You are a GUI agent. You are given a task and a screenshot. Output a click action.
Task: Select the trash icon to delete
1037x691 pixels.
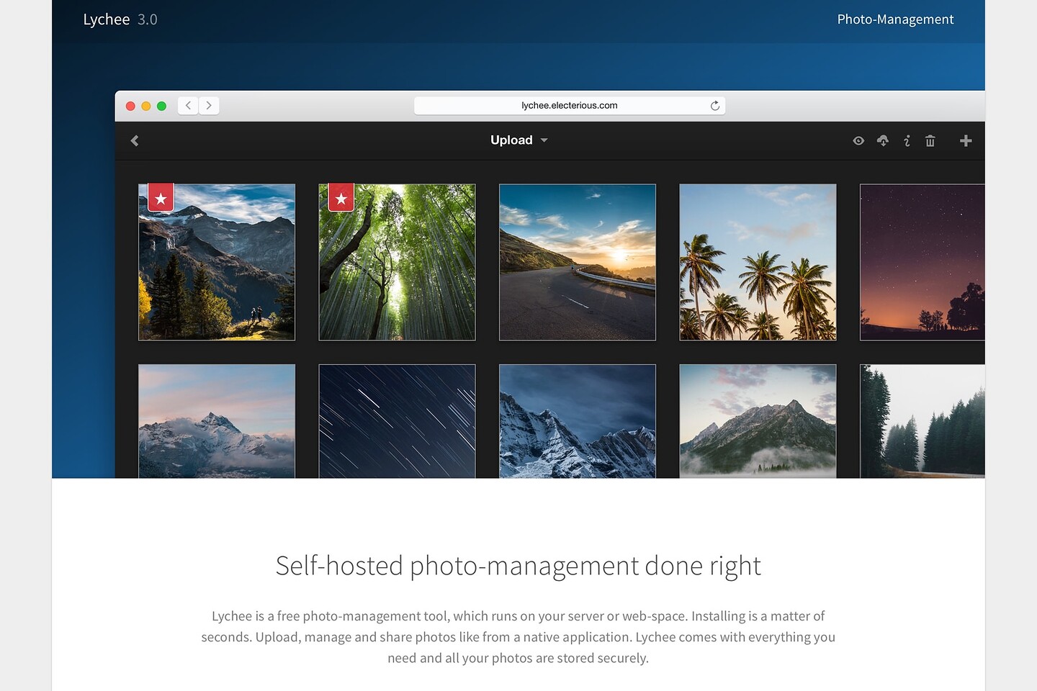930,140
